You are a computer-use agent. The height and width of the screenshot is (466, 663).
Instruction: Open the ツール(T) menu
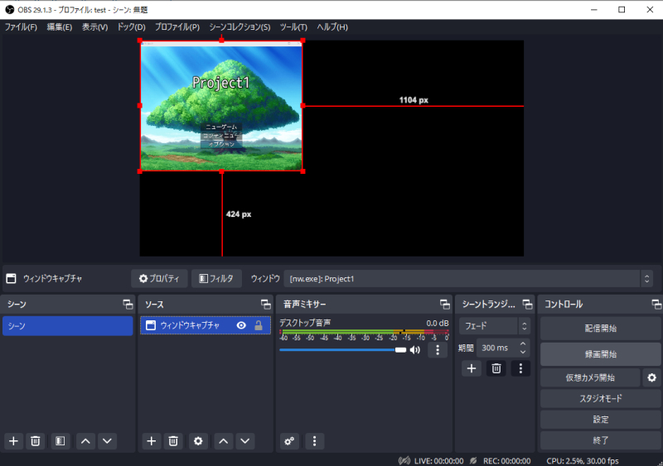[x=293, y=27]
